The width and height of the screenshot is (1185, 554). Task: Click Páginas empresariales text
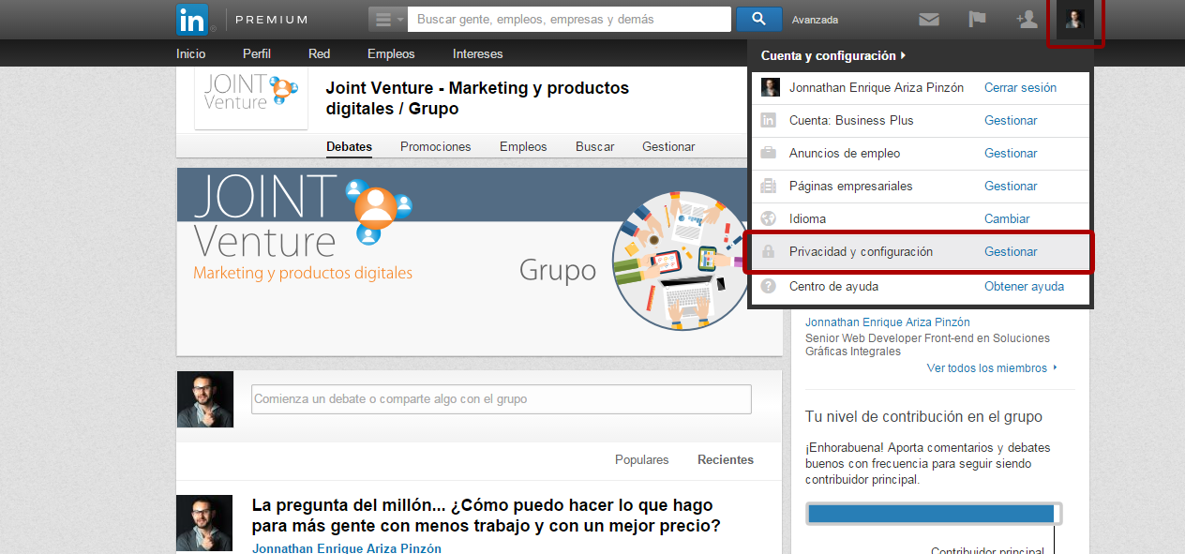(850, 186)
